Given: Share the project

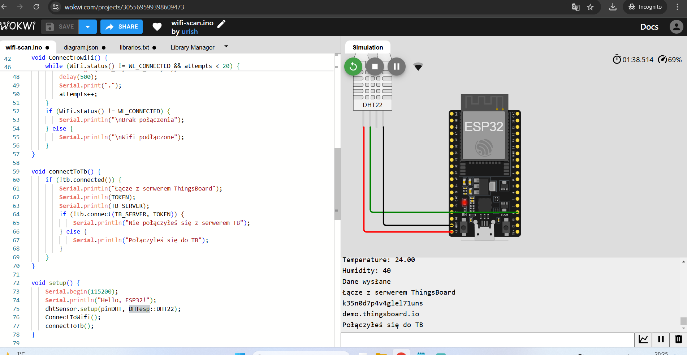Looking at the screenshot, I should pos(122,27).
